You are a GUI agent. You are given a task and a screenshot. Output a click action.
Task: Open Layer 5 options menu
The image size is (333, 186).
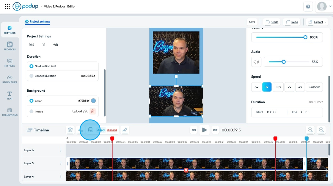point(61,163)
